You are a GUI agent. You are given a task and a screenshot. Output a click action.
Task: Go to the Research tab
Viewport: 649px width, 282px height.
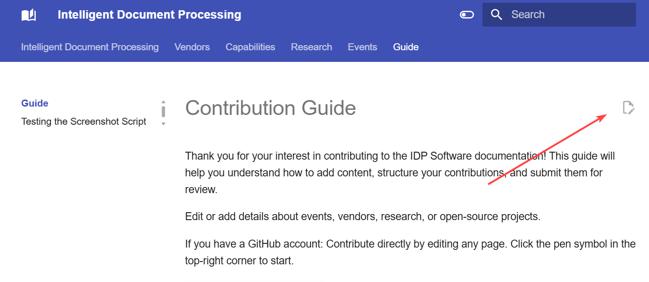coord(311,47)
